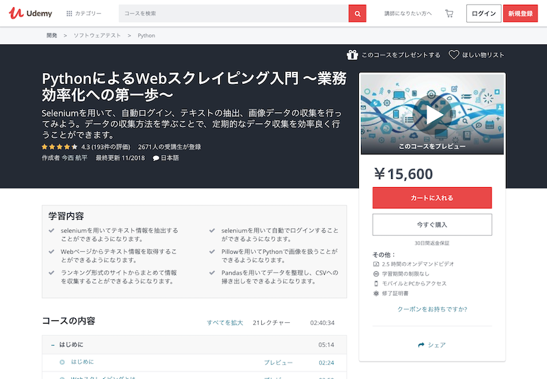
Task: Click the gift icon for このコースをプレゼントする
Action: pyautogui.click(x=352, y=55)
